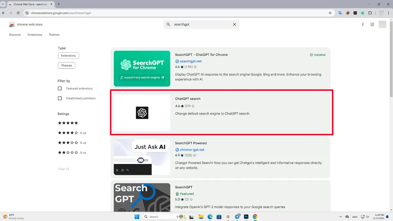Open the three-dot more options menu
This screenshot has width=393, height=221.
(363, 25)
